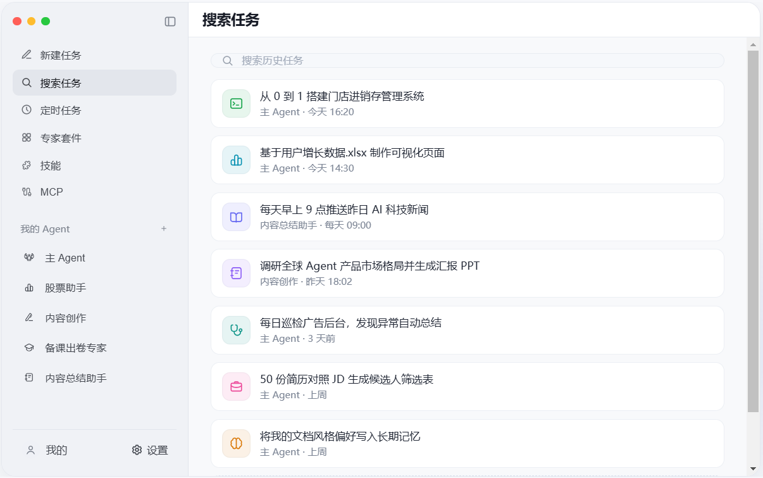763x478 pixels.
Task: Click the bar chart icon of 用户增长数据 task
Action: (x=236, y=160)
